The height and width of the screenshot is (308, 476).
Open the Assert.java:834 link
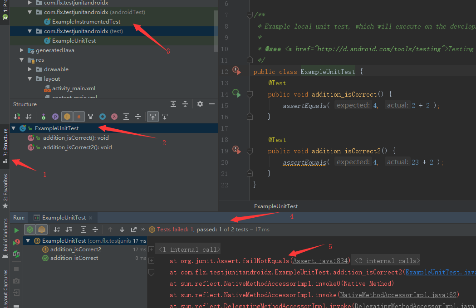(320, 261)
